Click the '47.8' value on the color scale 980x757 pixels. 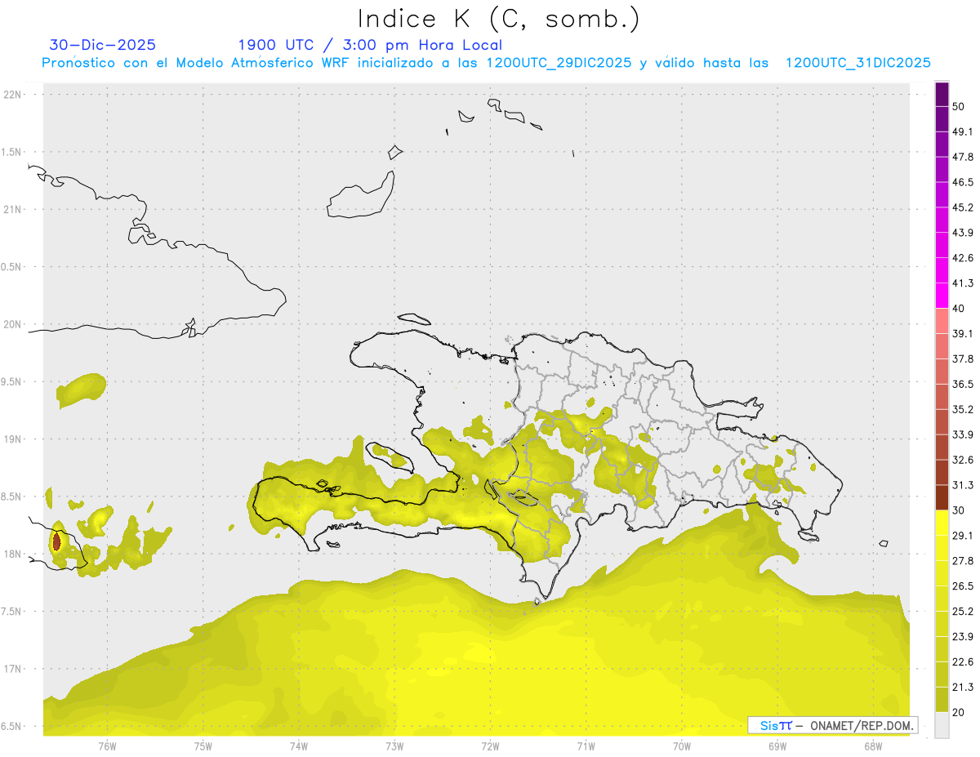click(963, 157)
